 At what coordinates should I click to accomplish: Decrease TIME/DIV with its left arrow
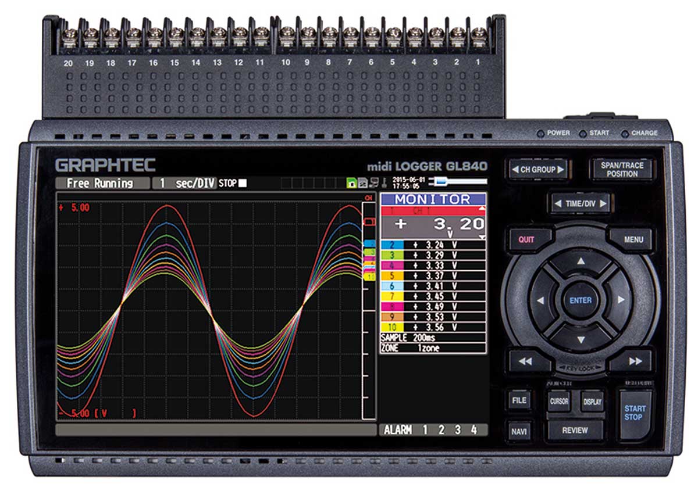click(x=558, y=203)
